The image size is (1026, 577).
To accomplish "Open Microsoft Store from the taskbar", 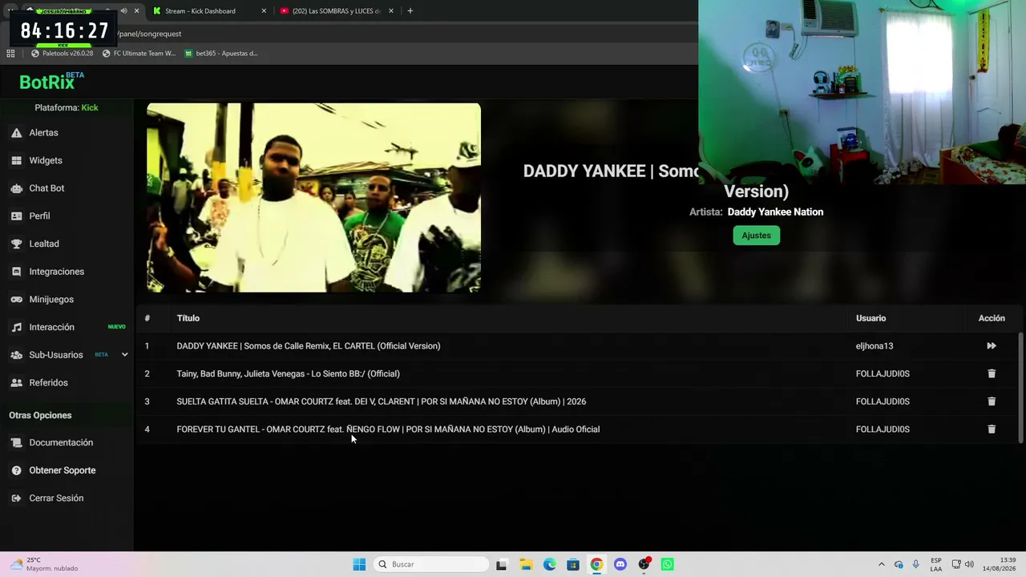I will pos(573,564).
